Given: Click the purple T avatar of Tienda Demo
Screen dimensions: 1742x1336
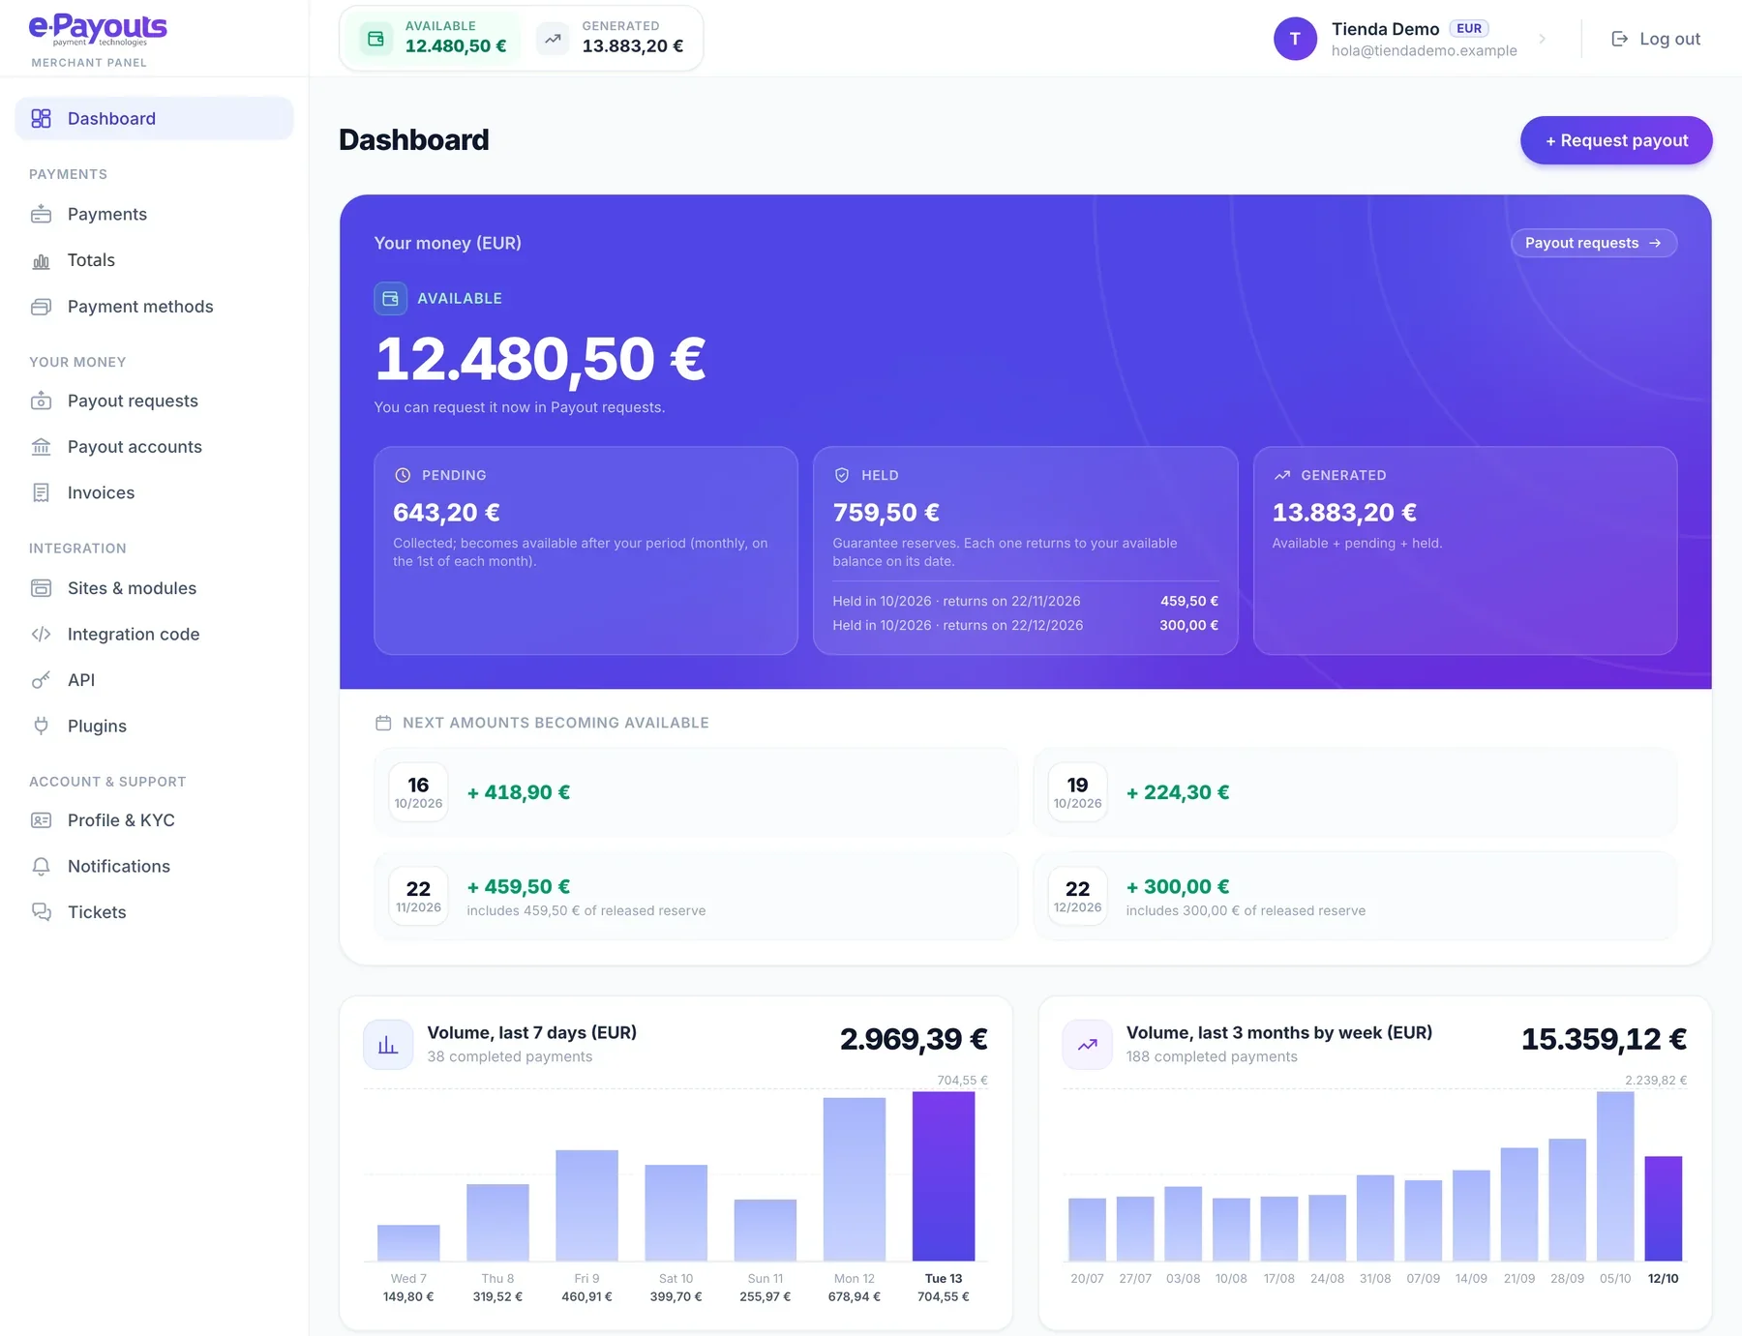Looking at the screenshot, I should point(1295,39).
